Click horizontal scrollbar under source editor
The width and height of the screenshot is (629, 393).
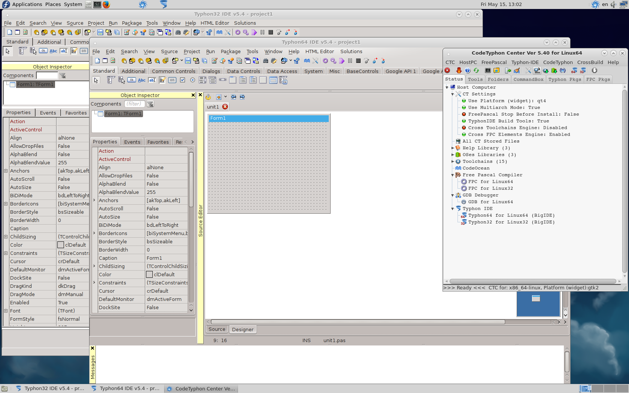point(358,322)
